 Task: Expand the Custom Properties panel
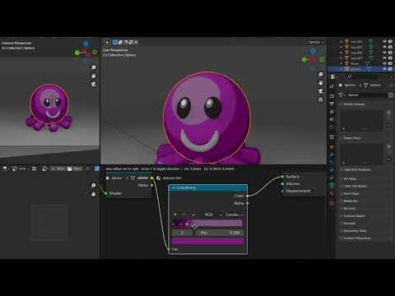point(357,238)
